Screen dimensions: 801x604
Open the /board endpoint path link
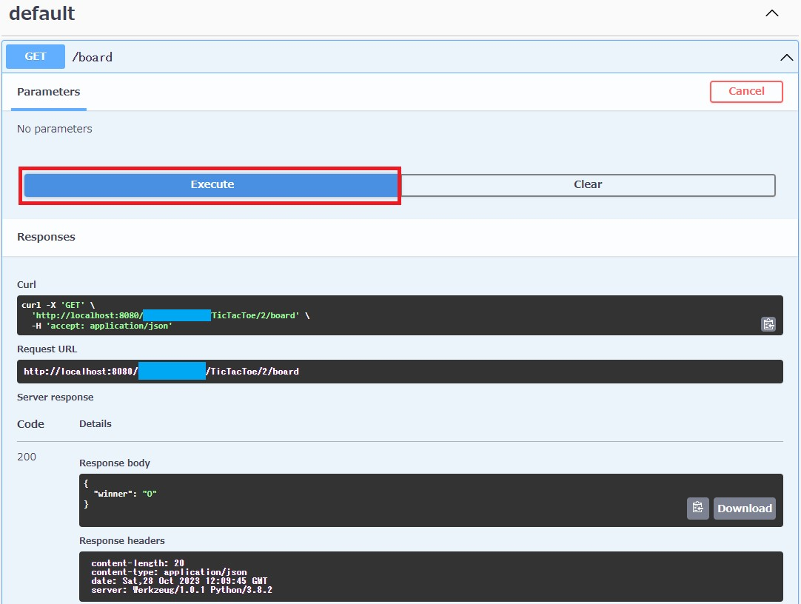pyautogui.click(x=92, y=57)
